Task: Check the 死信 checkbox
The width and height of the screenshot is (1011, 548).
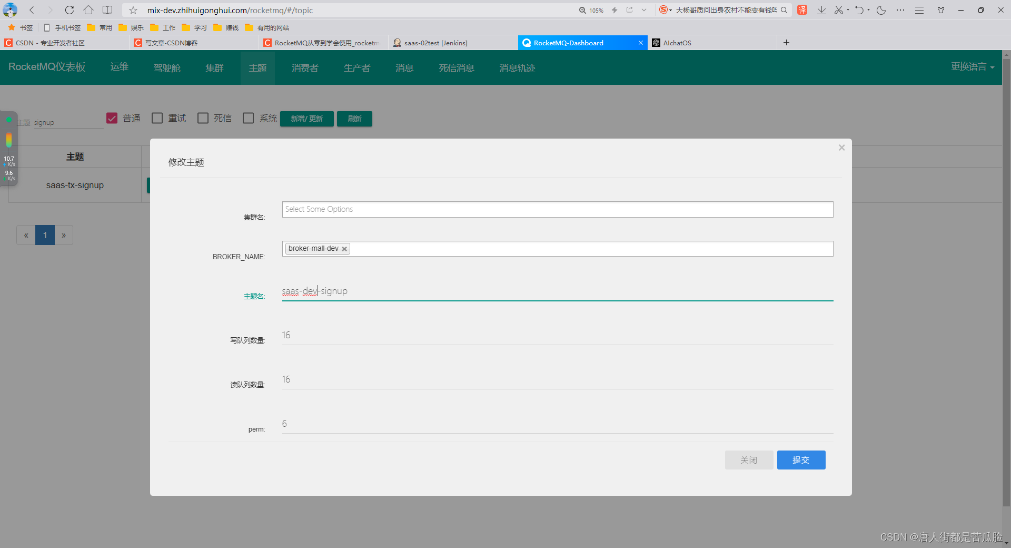Action: coord(203,118)
